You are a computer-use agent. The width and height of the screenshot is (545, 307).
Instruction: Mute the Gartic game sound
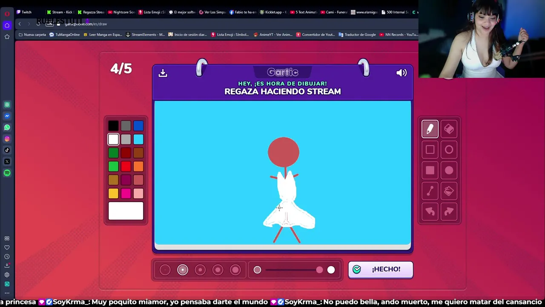[402, 73]
